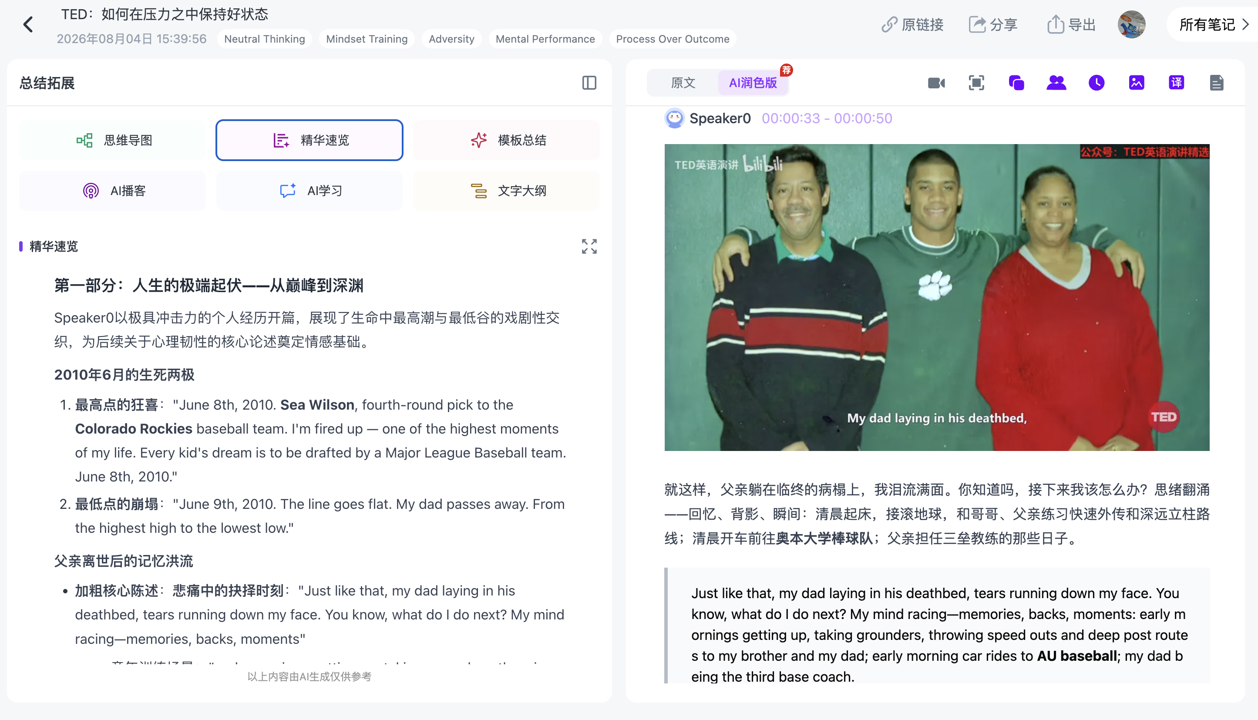Click the 最低点的崩塌 list item label
This screenshot has width=1258, height=720.
click(x=116, y=504)
